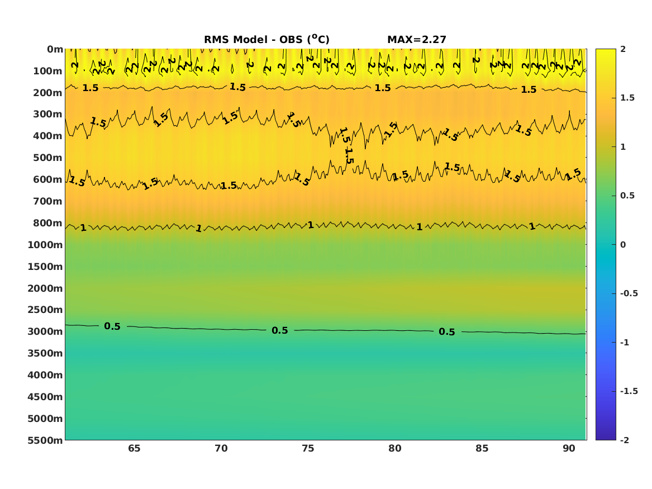The height and width of the screenshot is (489, 652).
Task: Click the "300m" depth axis label
Action: [48, 115]
